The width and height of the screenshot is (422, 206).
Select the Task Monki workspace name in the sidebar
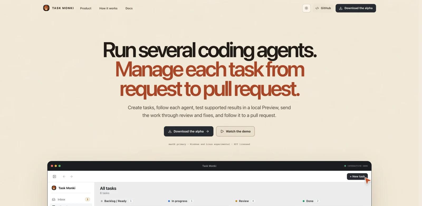[67, 188]
